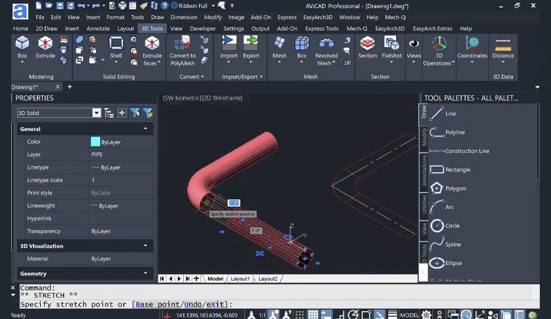
Task: Switch to the Annotate ribbon tab
Action: tap(98, 28)
